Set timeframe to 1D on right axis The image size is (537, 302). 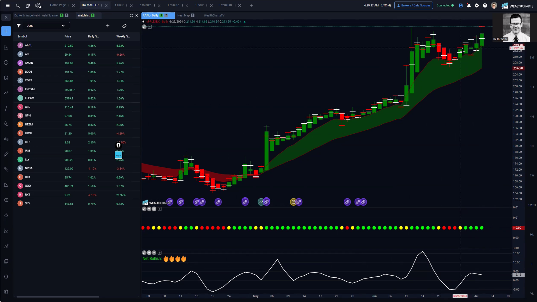point(532,146)
